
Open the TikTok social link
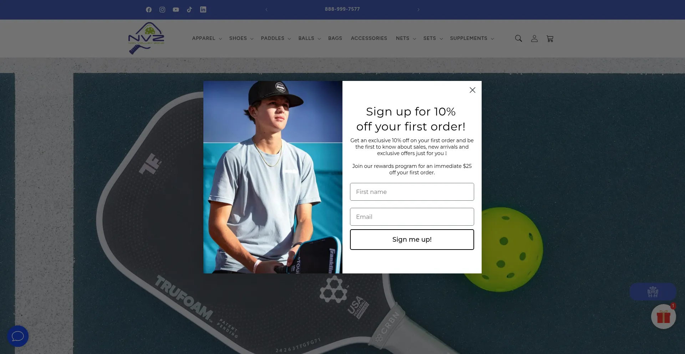coord(189,10)
